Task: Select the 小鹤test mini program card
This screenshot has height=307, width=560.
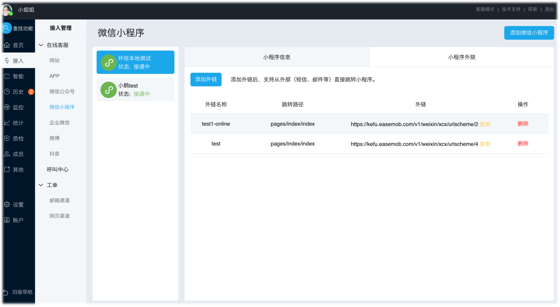Action: coord(135,89)
